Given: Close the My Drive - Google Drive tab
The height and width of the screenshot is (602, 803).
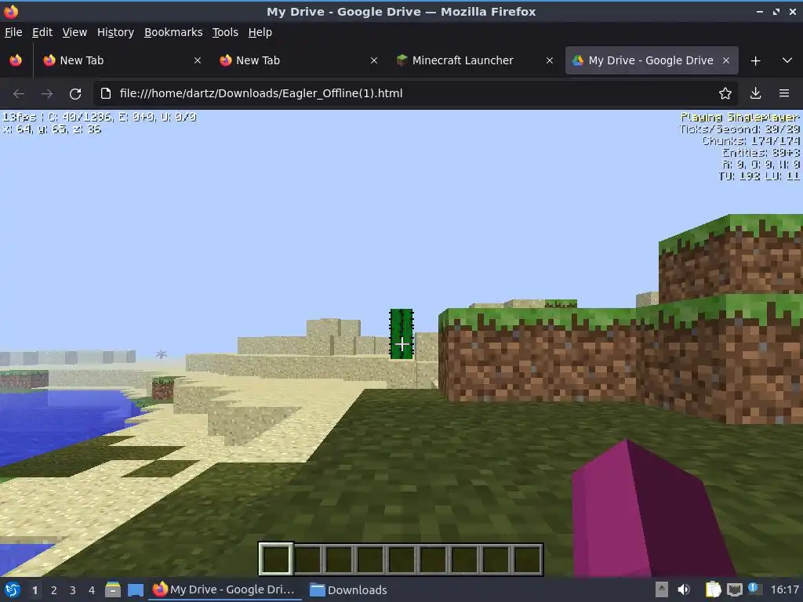Looking at the screenshot, I should (x=726, y=60).
